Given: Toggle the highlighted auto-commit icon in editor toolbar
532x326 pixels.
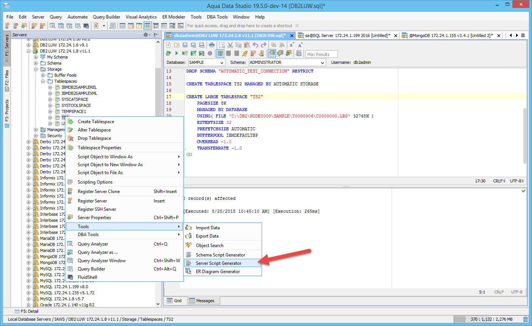Looking at the screenshot, I should [221, 54].
